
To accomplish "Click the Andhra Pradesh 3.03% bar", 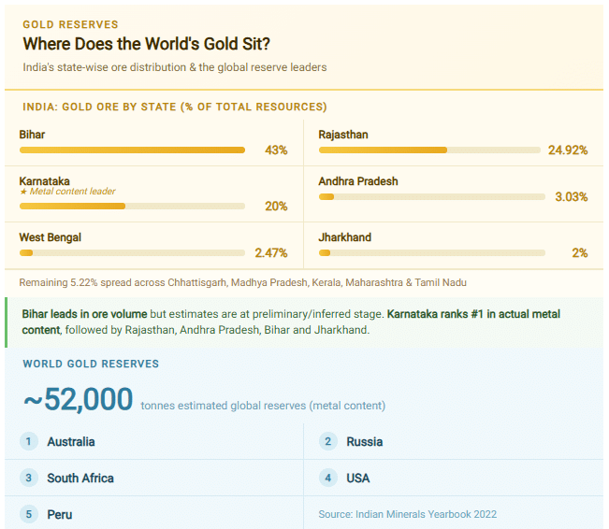I will click(x=431, y=196).
